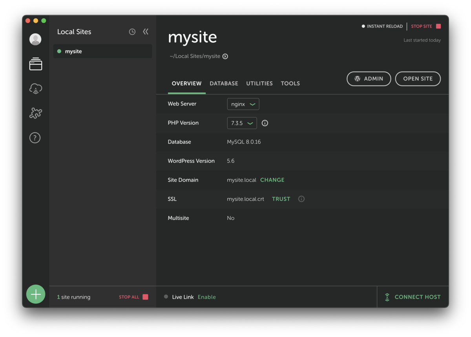Show the SSL info icon
This screenshot has width=471, height=337.
click(301, 199)
